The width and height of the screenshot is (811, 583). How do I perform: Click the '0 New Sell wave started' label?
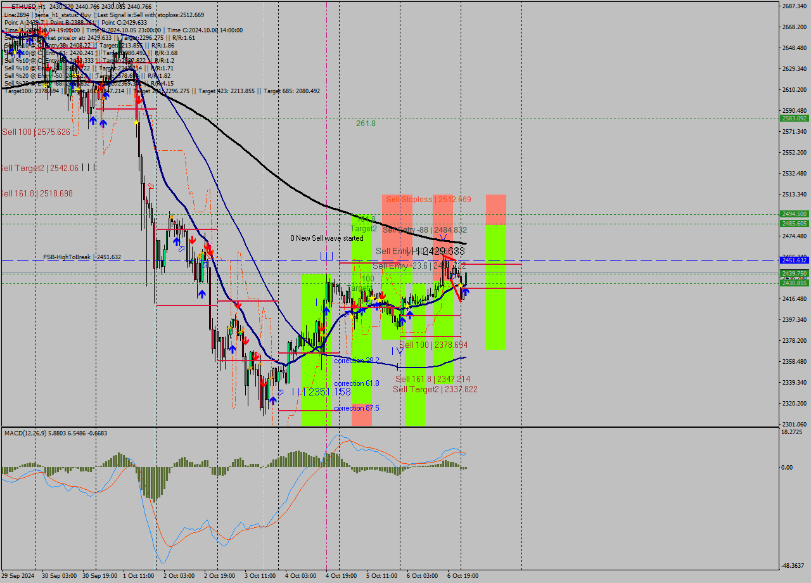coord(327,238)
